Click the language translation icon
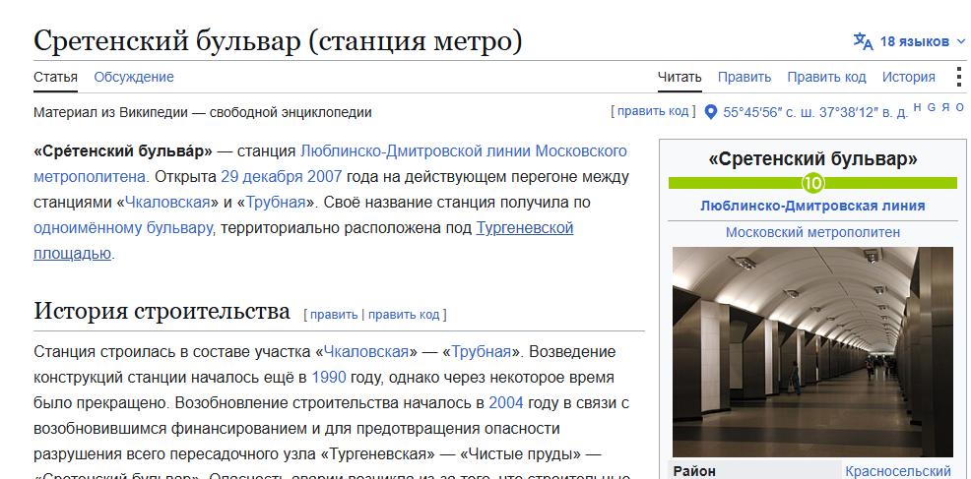Viewport: 971px width, 479px height. point(864,41)
